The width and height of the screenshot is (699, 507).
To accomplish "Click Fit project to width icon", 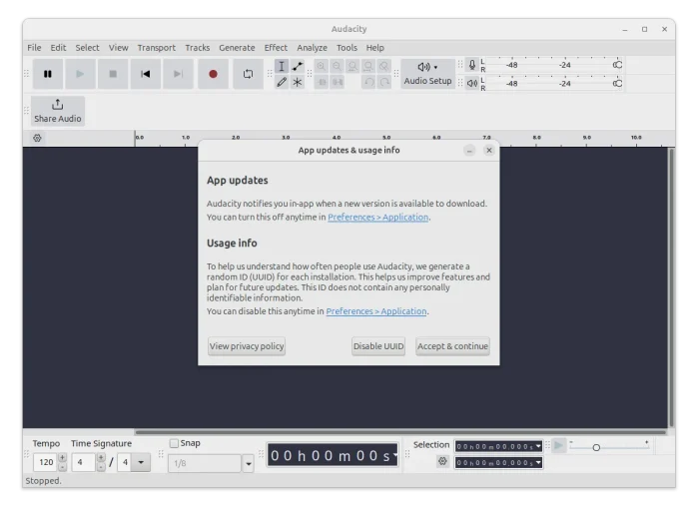I will pos(368,67).
